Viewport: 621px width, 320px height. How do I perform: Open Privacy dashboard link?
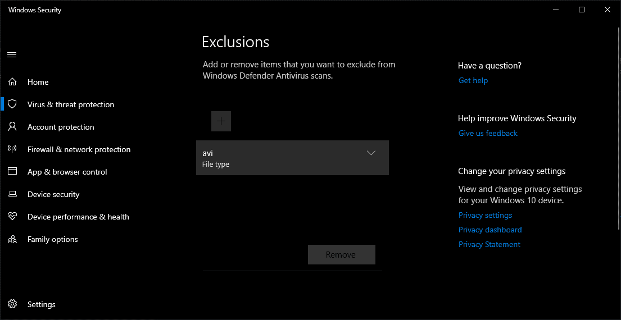[490, 230]
